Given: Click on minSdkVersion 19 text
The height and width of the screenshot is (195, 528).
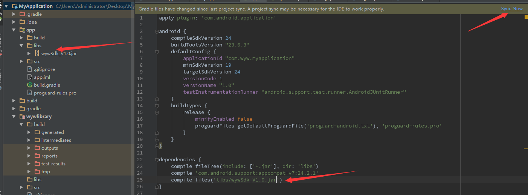Looking at the screenshot, I should pos(207,65).
